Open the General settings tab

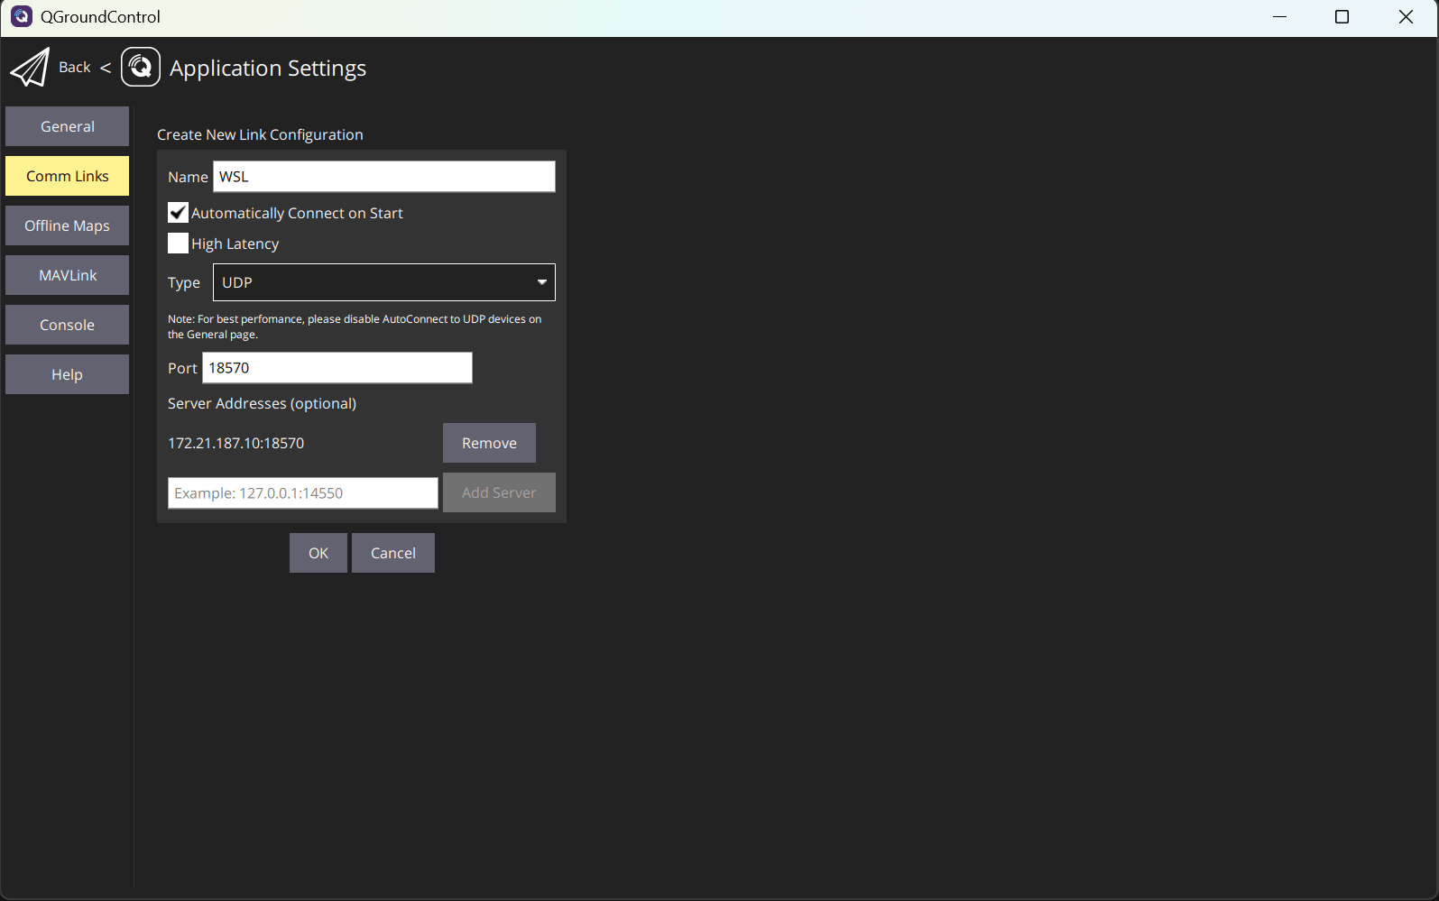pos(68,126)
